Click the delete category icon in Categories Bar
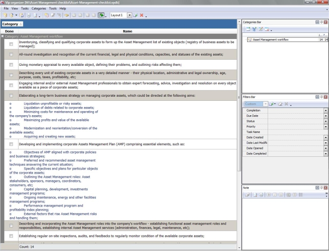Screen dimensions: 329x251 266,29
